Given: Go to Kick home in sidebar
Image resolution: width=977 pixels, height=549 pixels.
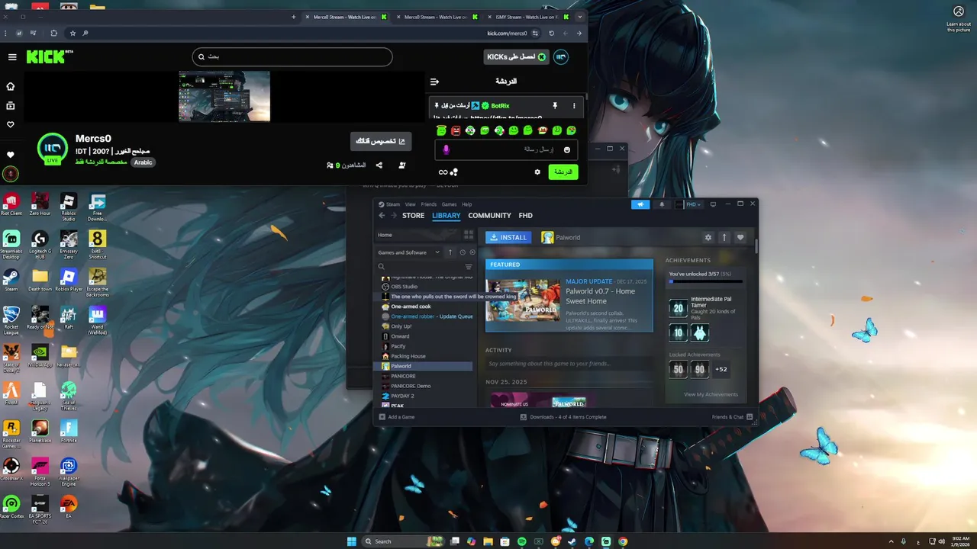Looking at the screenshot, I should (x=11, y=86).
